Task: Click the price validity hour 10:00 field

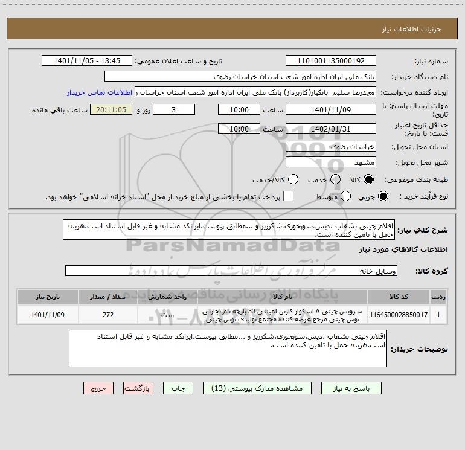Action: click(239, 129)
